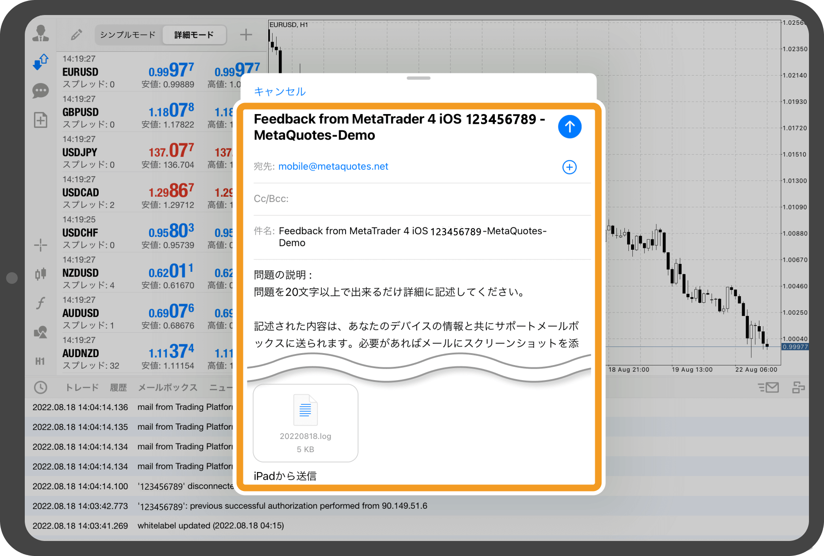The width and height of the screenshot is (824, 556).
Task: Tap the blue send arrow button
Action: [x=570, y=127]
